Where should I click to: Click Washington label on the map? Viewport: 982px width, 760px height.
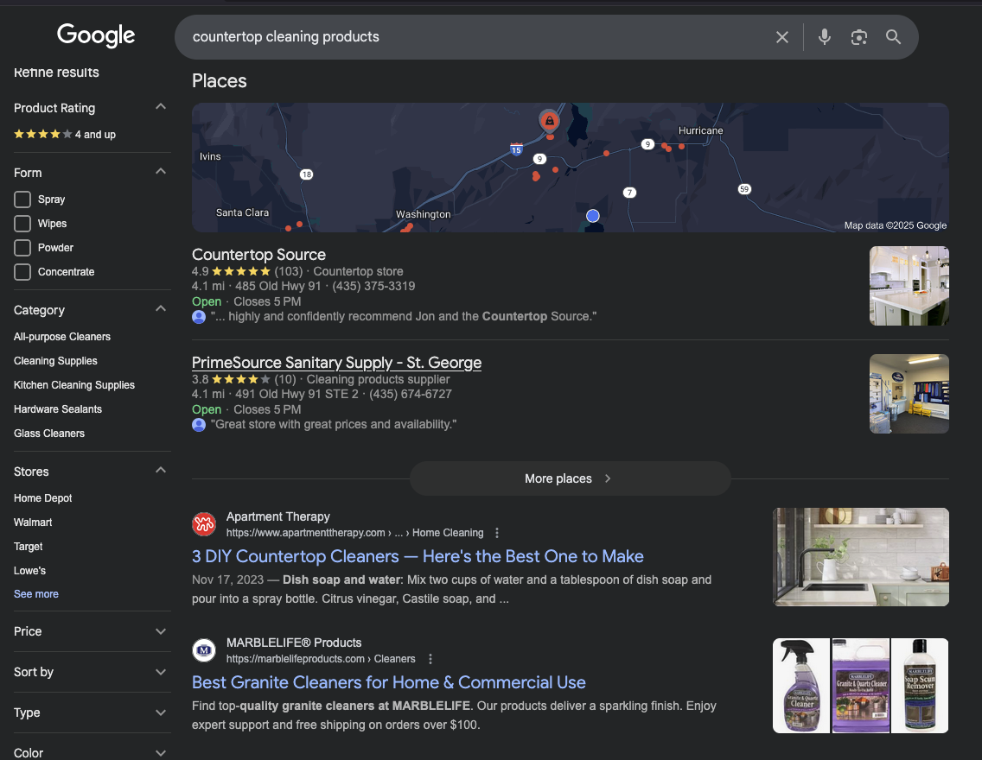pyautogui.click(x=423, y=214)
